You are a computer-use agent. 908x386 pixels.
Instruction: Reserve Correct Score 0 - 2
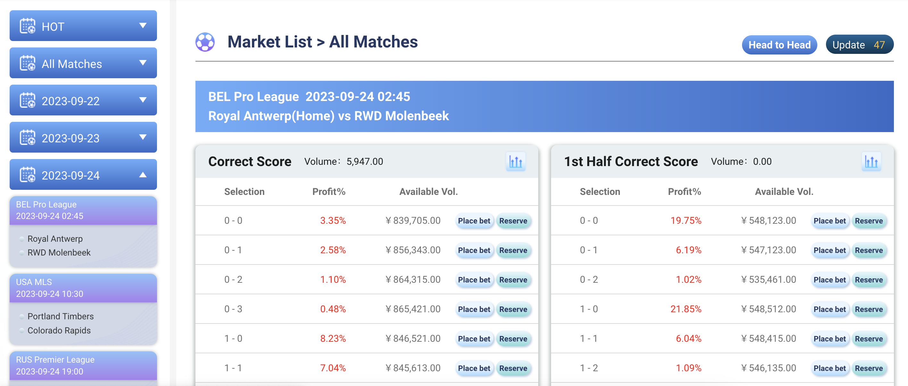(x=513, y=280)
